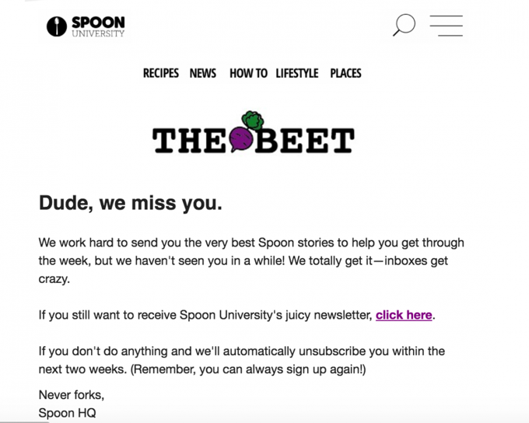529x423 pixels.
Task: Choose PLACES from the navigation bar
Action: coord(345,73)
